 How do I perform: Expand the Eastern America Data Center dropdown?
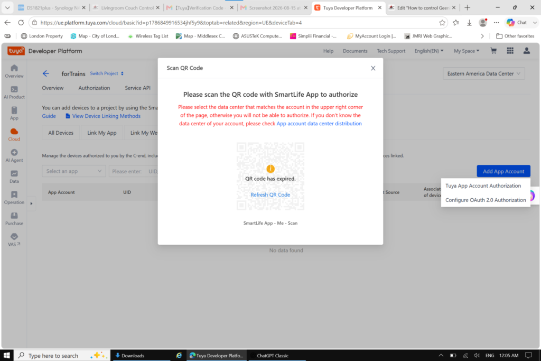point(484,73)
